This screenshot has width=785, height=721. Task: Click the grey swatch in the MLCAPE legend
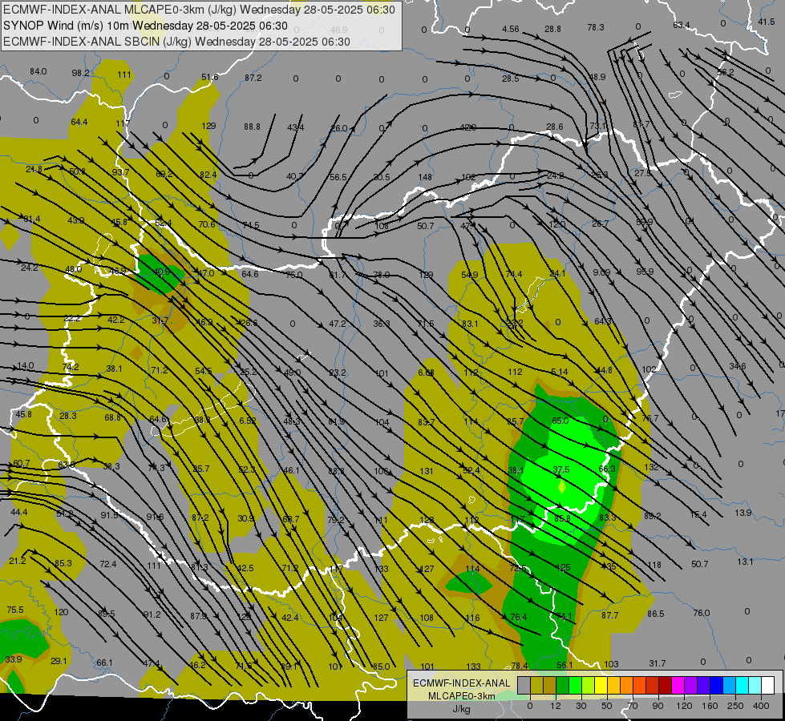(x=524, y=685)
